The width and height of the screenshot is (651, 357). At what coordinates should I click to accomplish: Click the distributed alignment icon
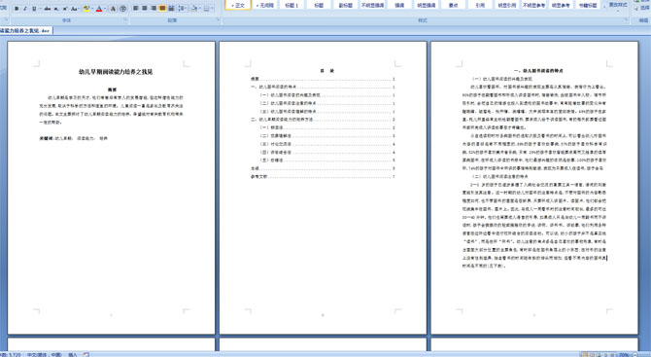tap(171, 9)
